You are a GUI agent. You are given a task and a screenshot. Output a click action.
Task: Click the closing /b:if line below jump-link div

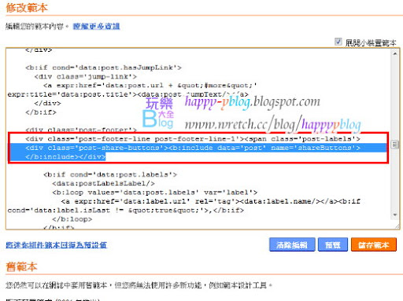pyautogui.click(x=41, y=112)
